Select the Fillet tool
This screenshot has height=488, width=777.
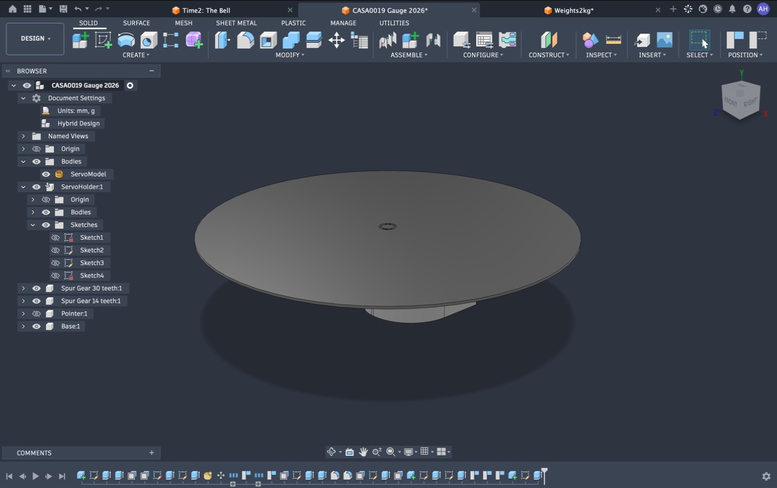(245, 40)
